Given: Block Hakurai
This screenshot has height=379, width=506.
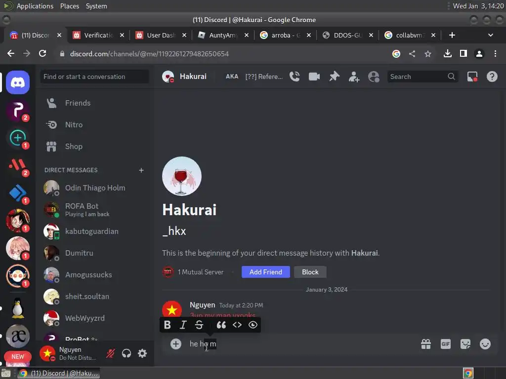Looking at the screenshot, I should click(x=310, y=272).
